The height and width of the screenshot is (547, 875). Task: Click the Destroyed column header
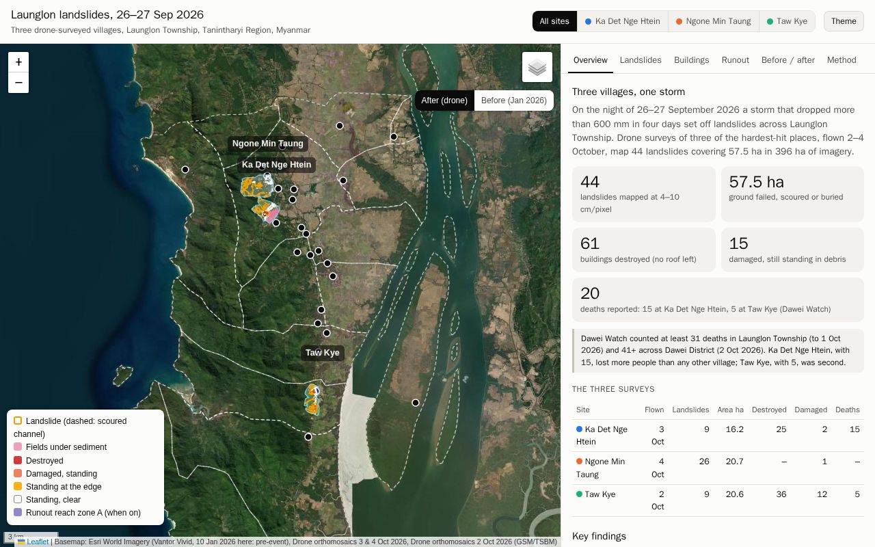coord(769,410)
